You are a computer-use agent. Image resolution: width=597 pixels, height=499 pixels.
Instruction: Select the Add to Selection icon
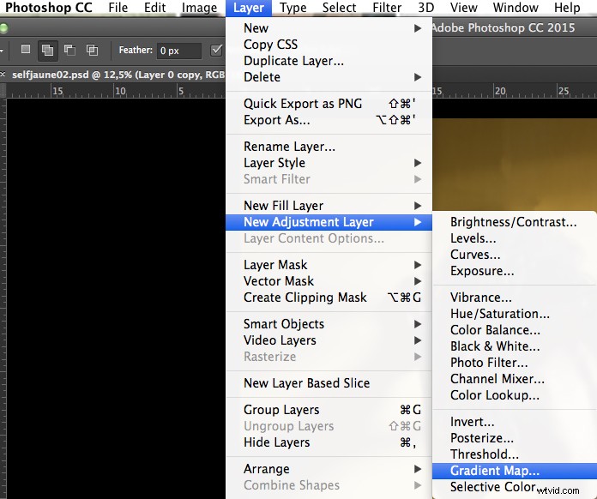[47, 51]
